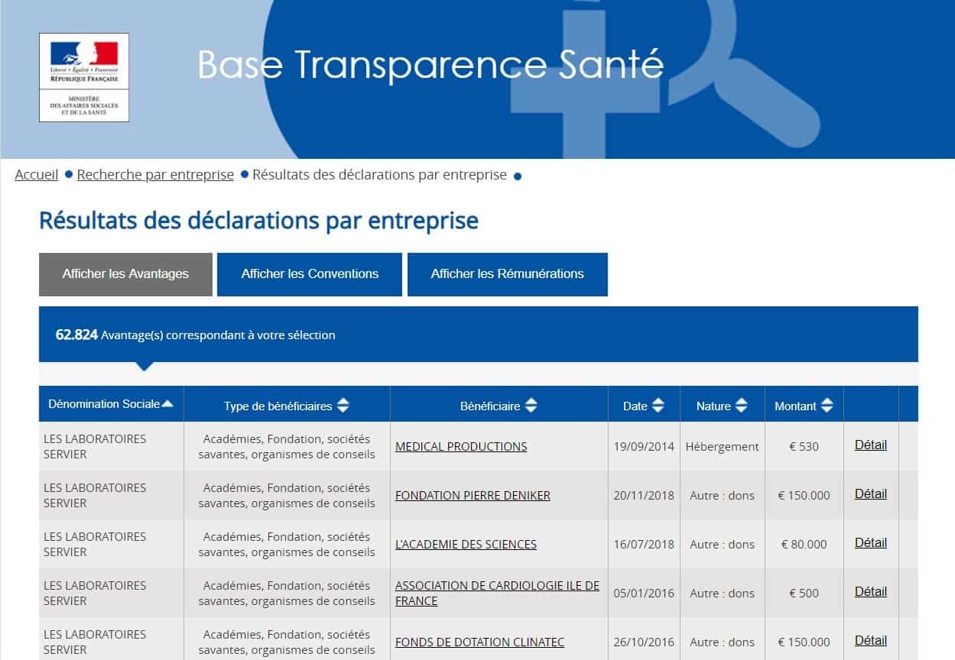Open MEDICAL PRODUCTIONS beneficiary link
Viewport: 955px width, 660px height.
[x=461, y=447]
